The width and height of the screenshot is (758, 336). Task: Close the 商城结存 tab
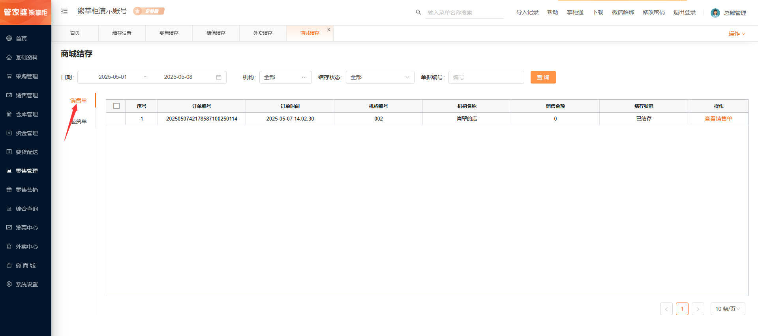click(x=329, y=30)
